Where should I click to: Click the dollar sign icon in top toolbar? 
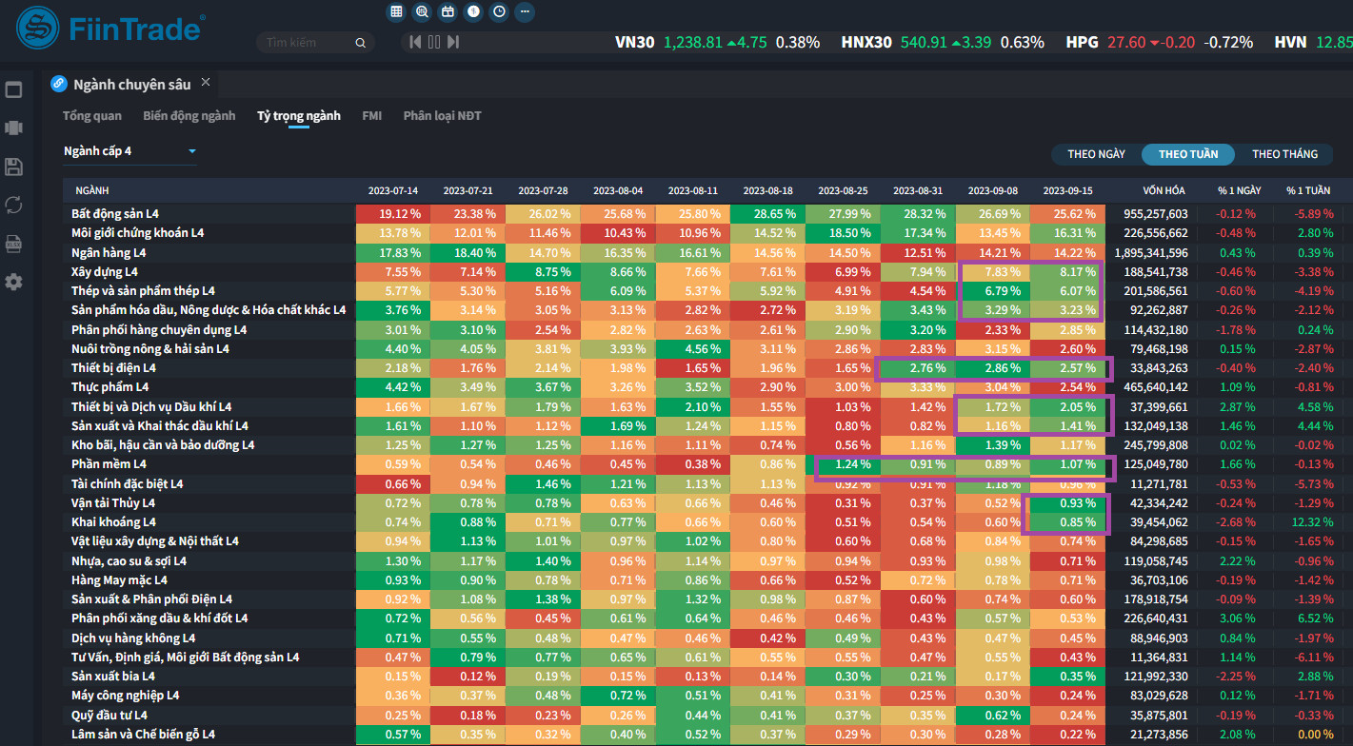[474, 12]
